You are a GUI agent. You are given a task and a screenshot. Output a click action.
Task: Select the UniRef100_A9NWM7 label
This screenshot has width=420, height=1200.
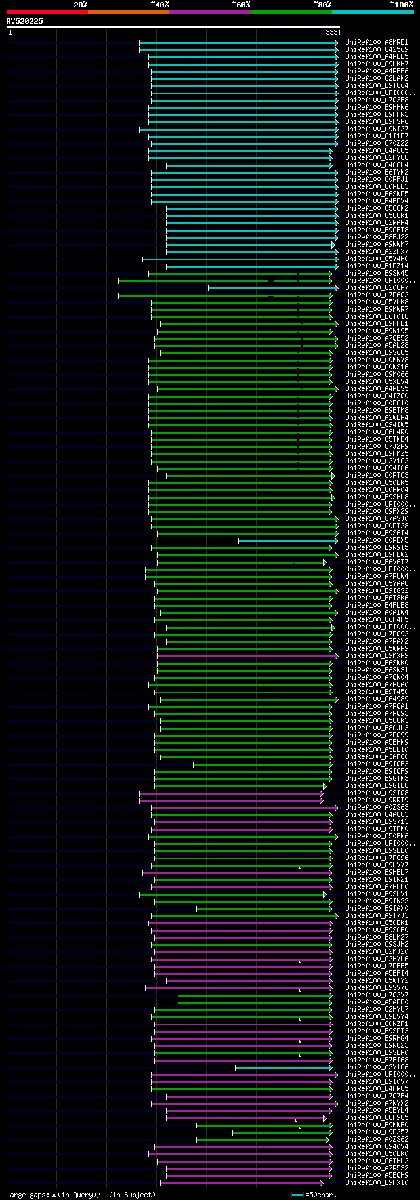(377, 245)
